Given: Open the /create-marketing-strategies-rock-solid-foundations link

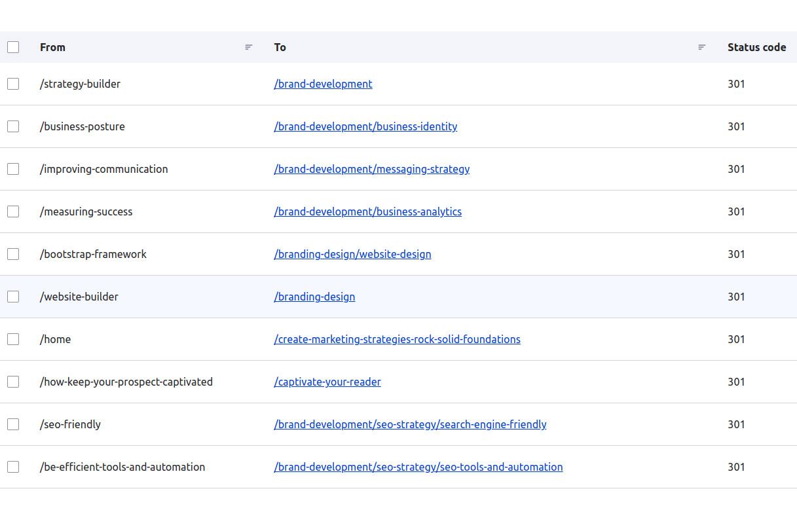Looking at the screenshot, I should tap(397, 339).
